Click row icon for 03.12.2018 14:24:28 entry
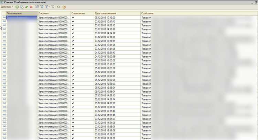The width and height of the screenshot is (258, 140). click(x=4, y=33)
